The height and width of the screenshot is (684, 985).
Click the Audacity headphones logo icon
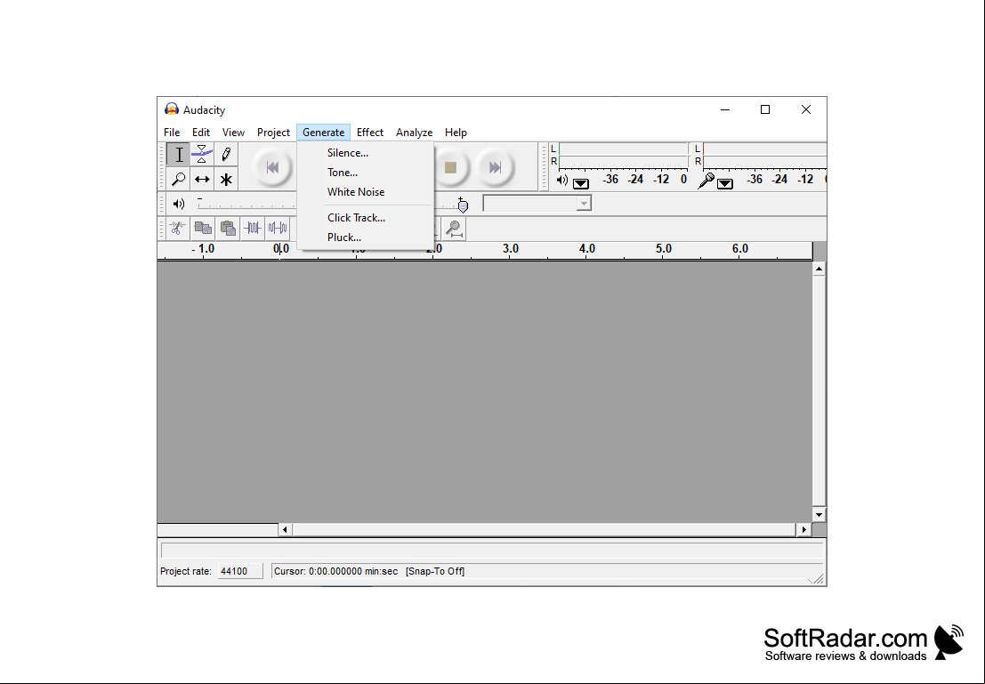(172, 109)
